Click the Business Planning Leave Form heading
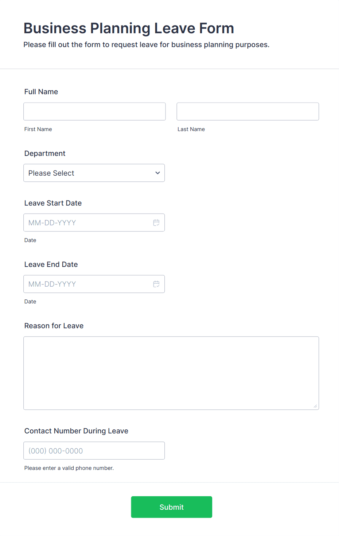Screen dimensions: 339x536 click(x=129, y=28)
